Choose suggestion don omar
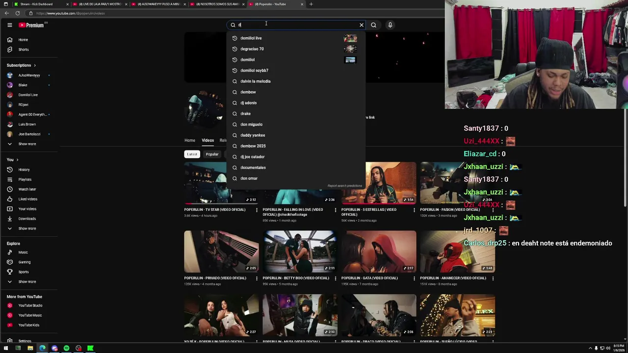 (x=296, y=178)
